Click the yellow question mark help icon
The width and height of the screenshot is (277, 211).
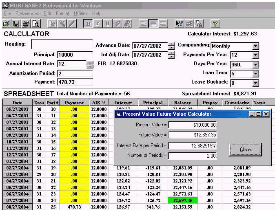(x=215, y=24)
